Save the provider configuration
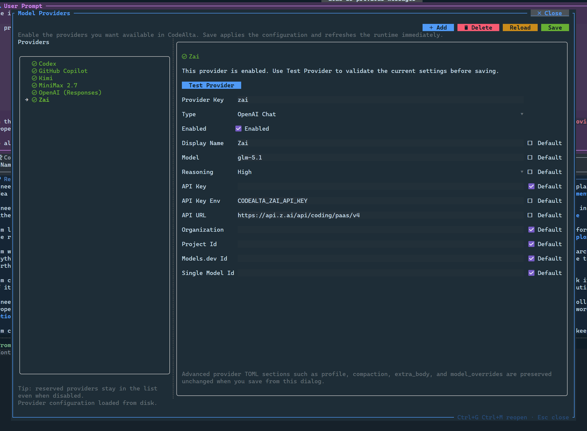The image size is (587, 431). click(x=555, y=27)
